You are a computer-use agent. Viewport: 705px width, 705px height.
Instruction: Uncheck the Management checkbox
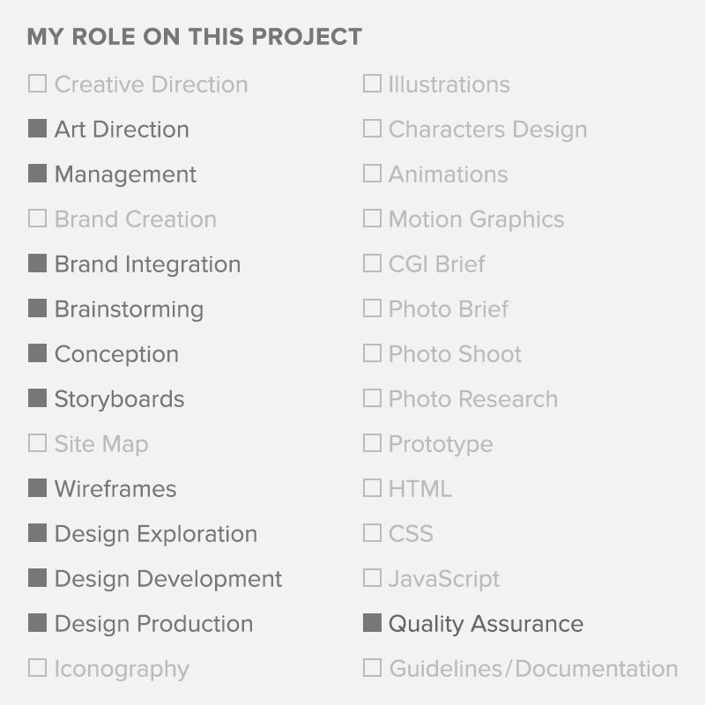tap(37, 174)
